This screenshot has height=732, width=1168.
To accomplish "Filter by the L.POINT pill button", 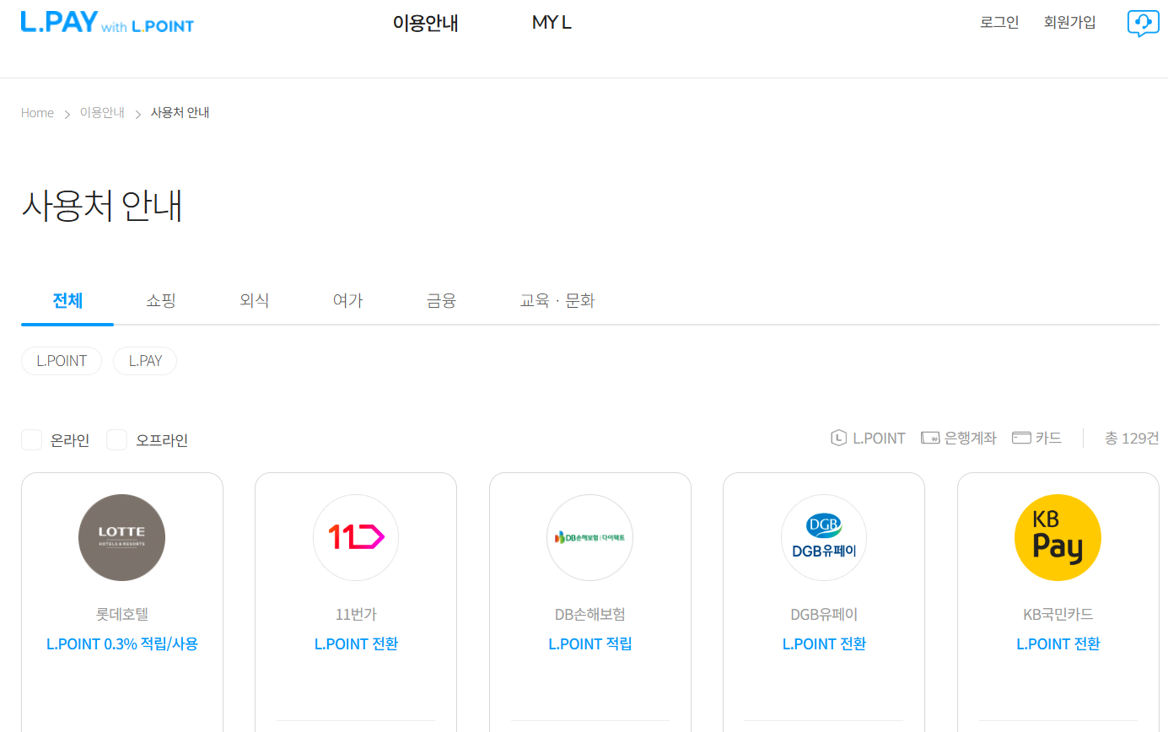I will tap(62, 361).
